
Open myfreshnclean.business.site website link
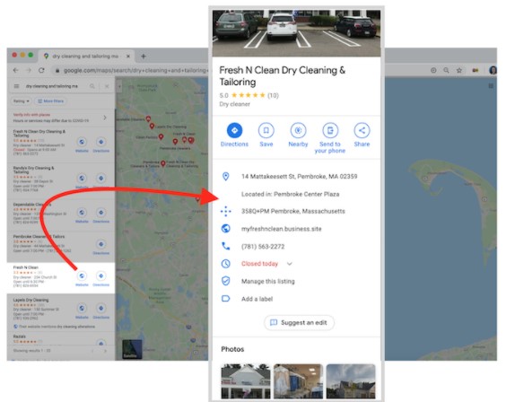coord(282,229)
